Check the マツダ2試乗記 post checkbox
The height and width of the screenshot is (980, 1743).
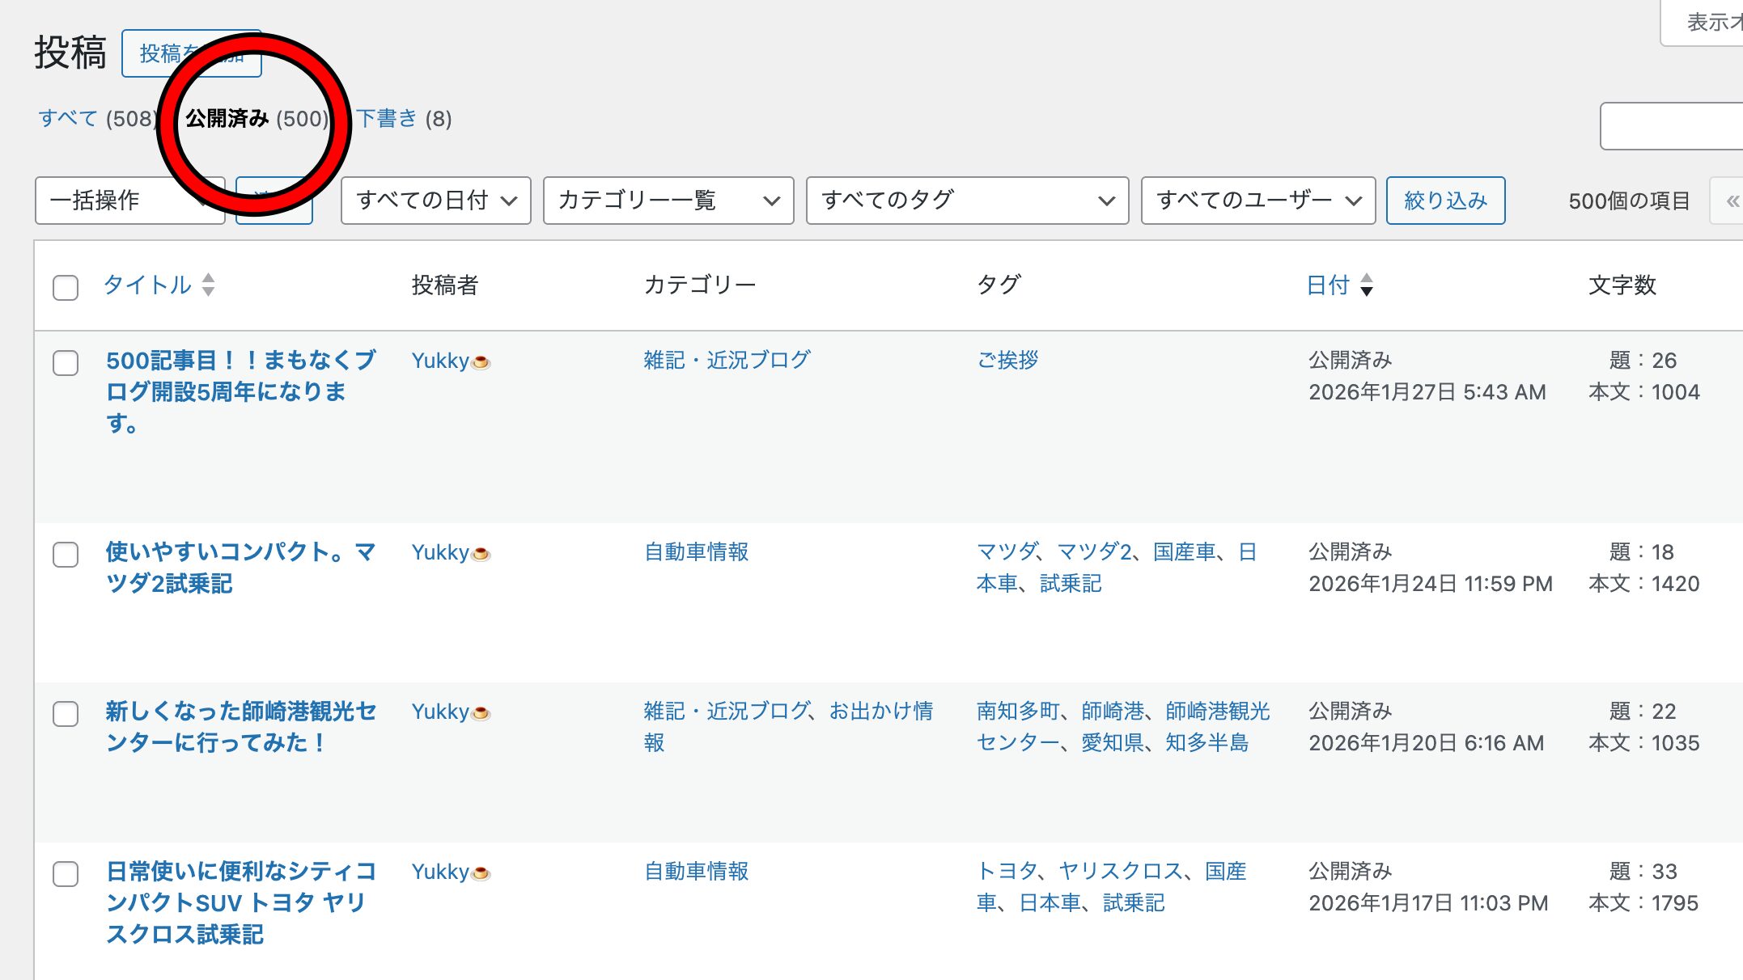[66, 555]
